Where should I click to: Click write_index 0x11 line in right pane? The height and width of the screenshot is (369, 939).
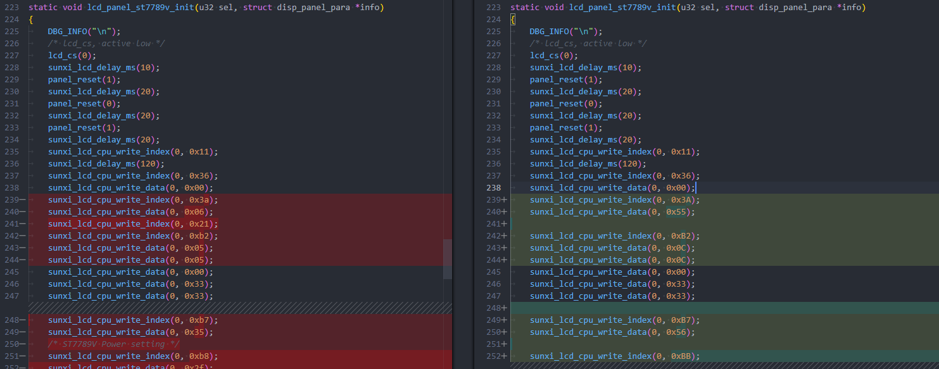615,152
